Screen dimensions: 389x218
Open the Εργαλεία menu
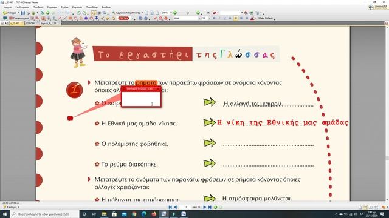tap(77, 7)
